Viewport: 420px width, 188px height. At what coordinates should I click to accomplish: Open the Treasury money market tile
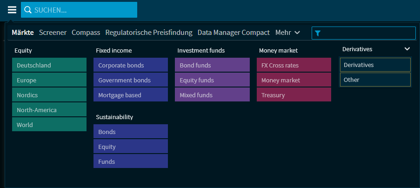[293, 95]
